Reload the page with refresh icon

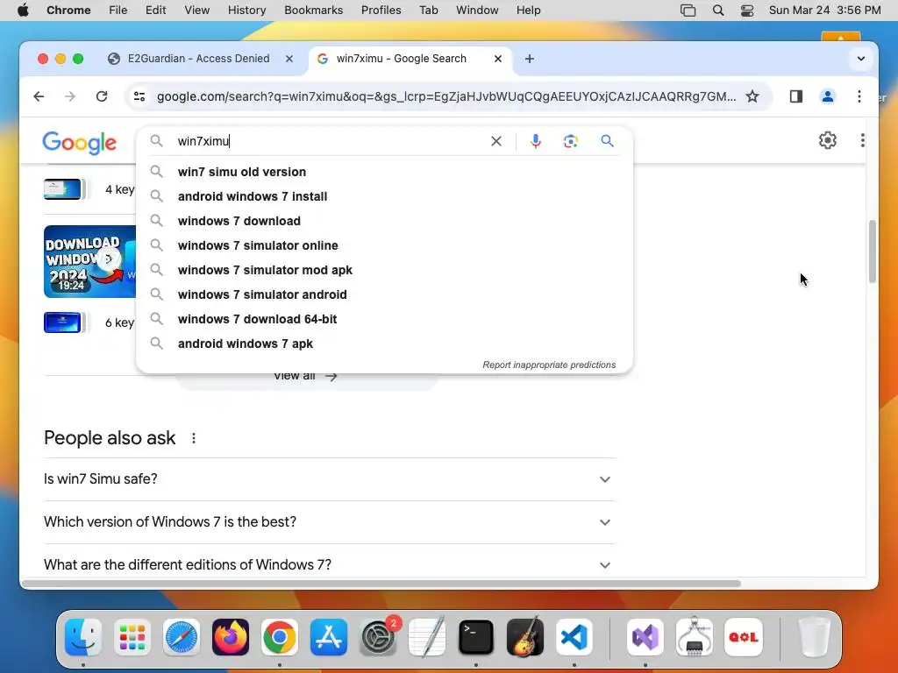(102, 96)
